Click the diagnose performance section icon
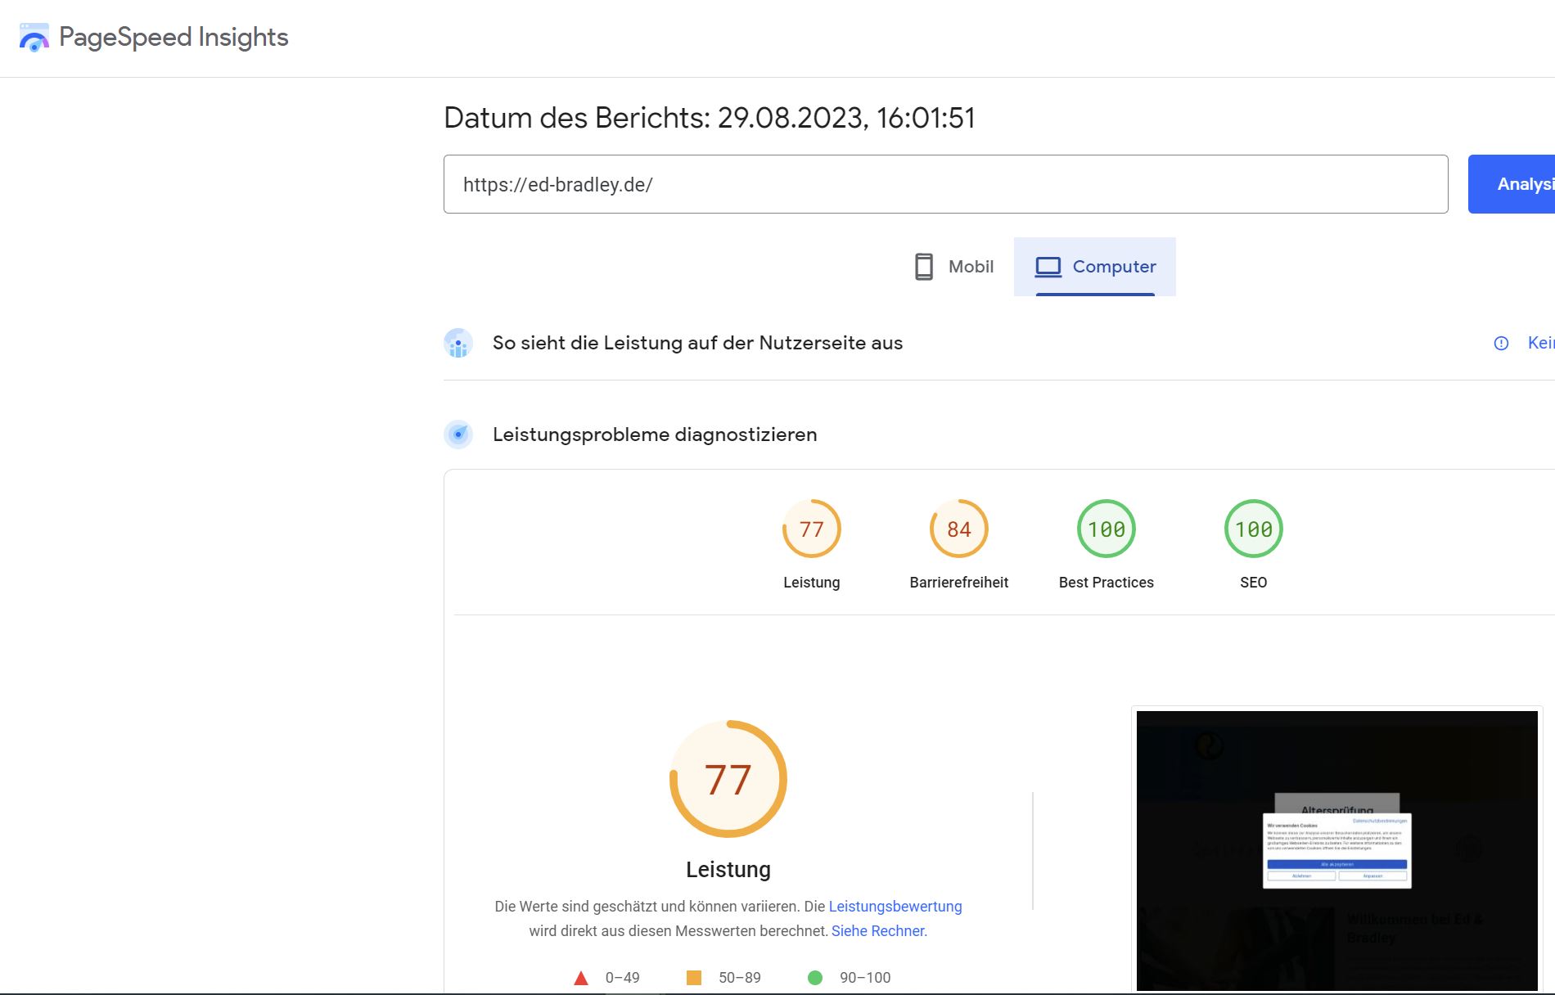Image resolution: width=1555 pixels, height=995 pixels. point(458,434)
